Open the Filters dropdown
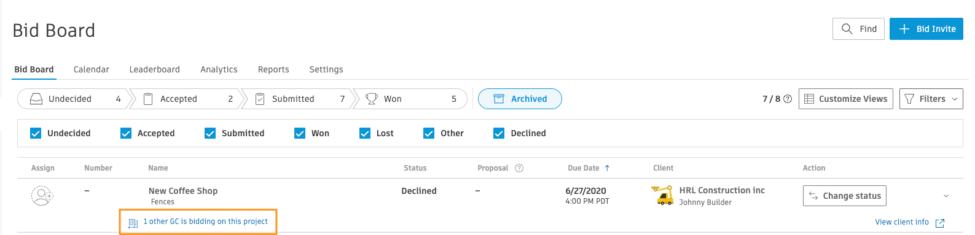Image resolution: width=975 pixels, height=235 pixels. [931, 99]
